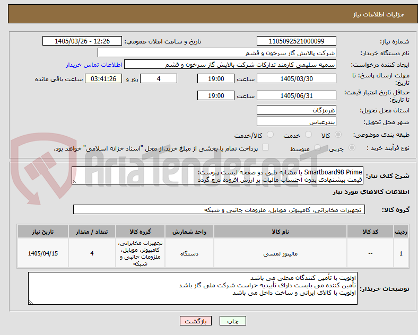Click the اطلاعات کالاهای مورد نیاز heading
Screen dimensions: 418x335
(371, 192)
